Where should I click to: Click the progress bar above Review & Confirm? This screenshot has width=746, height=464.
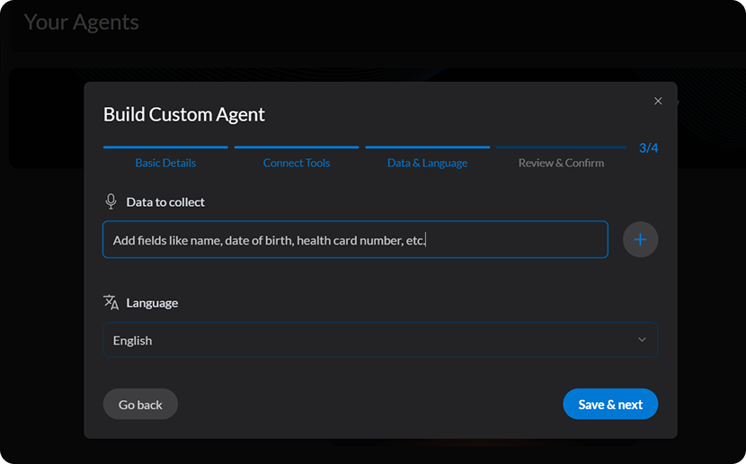pos(561,147)
